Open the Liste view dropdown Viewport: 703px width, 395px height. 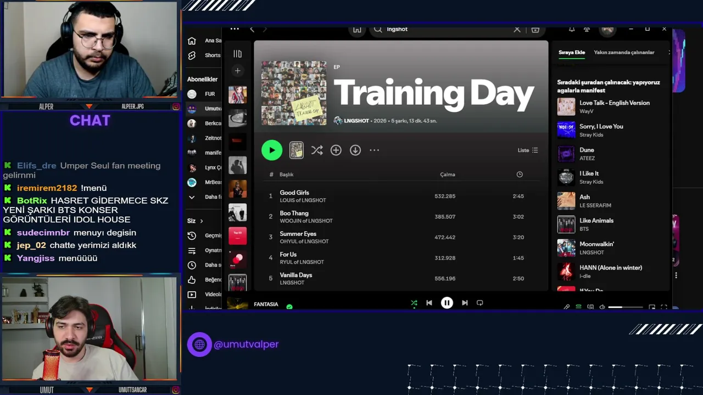pyautogui.click(x=528, y=150)
